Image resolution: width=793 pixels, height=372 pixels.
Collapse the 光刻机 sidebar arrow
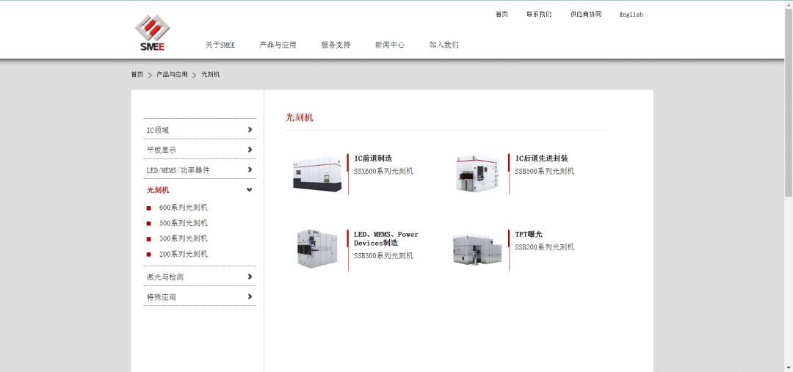pos(250,190)
